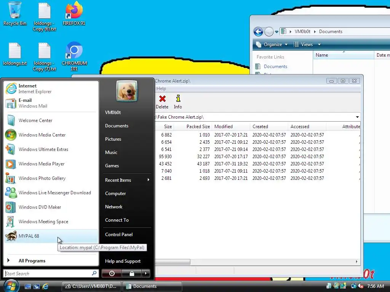Viewport: 390px width, 292px height.
Task: Click the Windows Start orb
Action: [x=11, y=286]
